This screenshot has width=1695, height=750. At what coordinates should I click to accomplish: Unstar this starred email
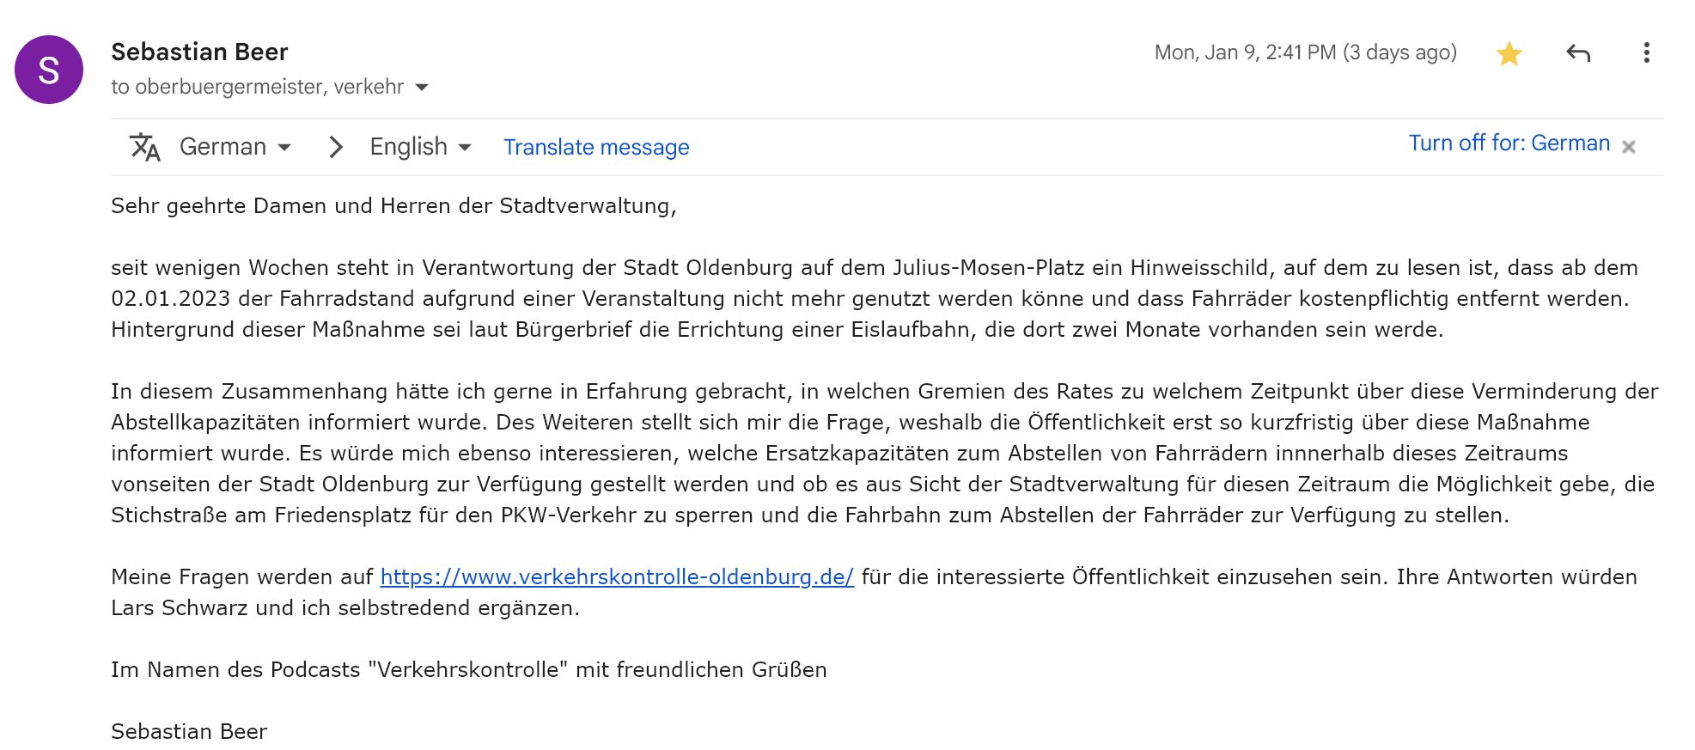[1509, 54]
